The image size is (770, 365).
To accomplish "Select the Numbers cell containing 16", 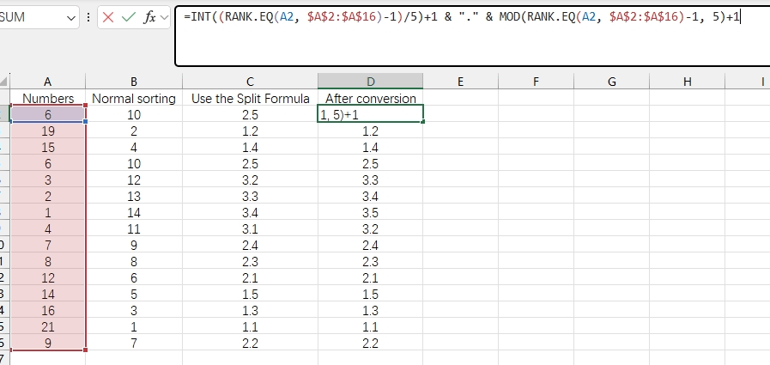I will [47, 311].
